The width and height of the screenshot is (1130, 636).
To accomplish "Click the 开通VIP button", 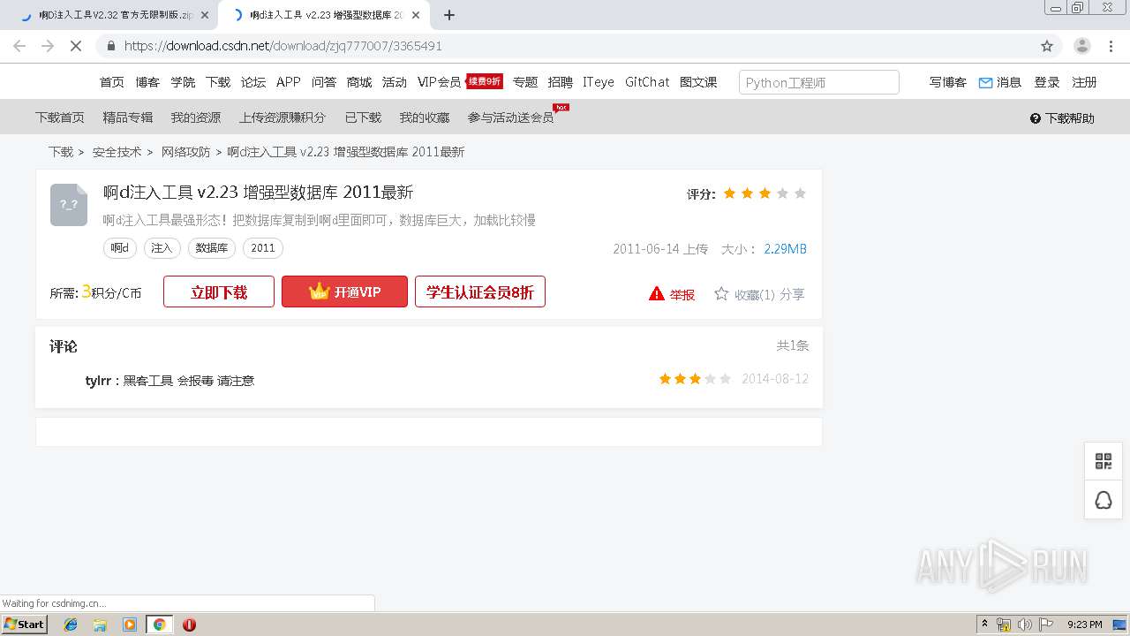I will [x=344, y=291].
